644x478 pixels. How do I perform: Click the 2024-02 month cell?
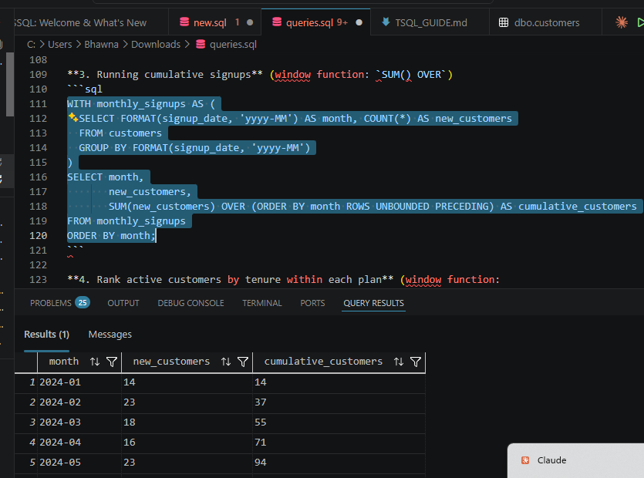(79, 402)
